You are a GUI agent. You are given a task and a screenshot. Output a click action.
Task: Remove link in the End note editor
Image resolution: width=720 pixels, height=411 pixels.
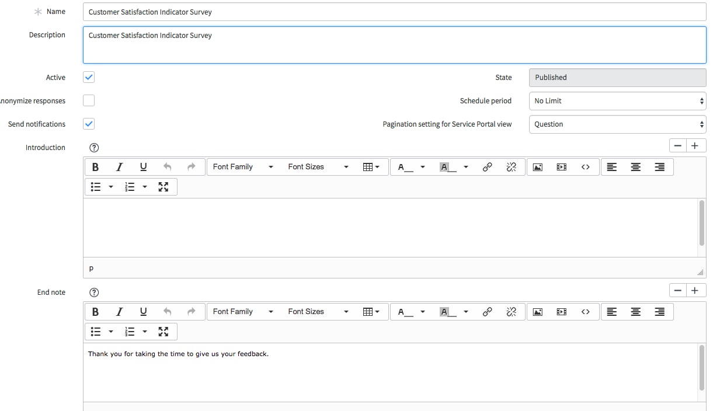click(511, 312)
